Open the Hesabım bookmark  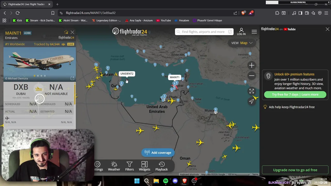(x=182, y=20)
